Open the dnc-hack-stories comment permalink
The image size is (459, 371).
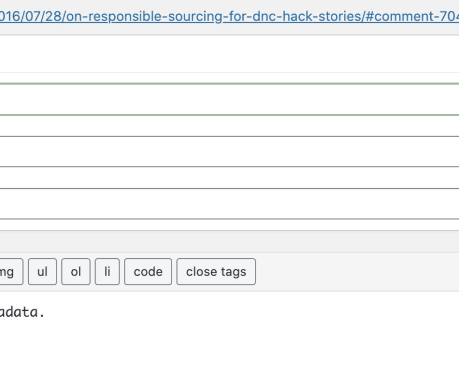[x=229, y=16]
